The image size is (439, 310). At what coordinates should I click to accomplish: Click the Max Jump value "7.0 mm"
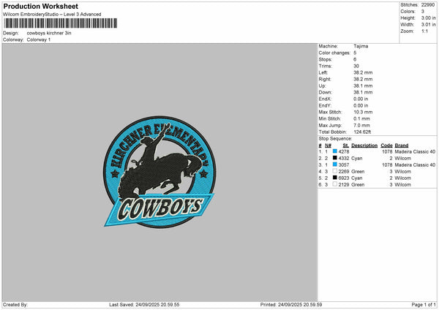(361, 125)
